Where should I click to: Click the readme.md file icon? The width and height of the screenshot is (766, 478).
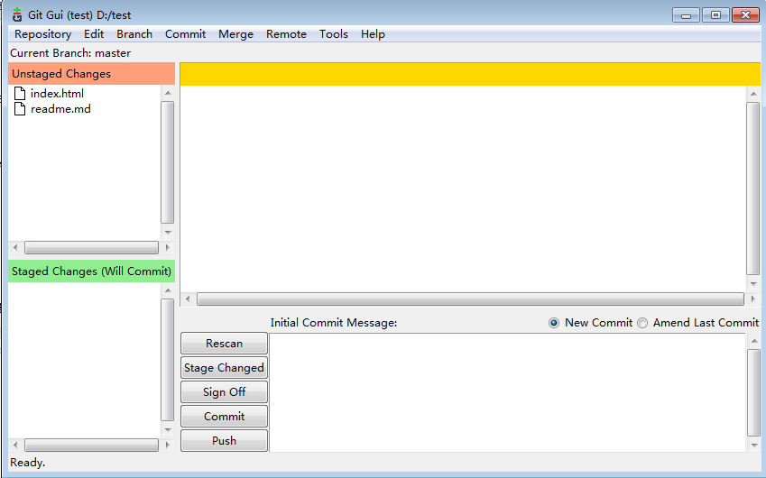point(20,109)
